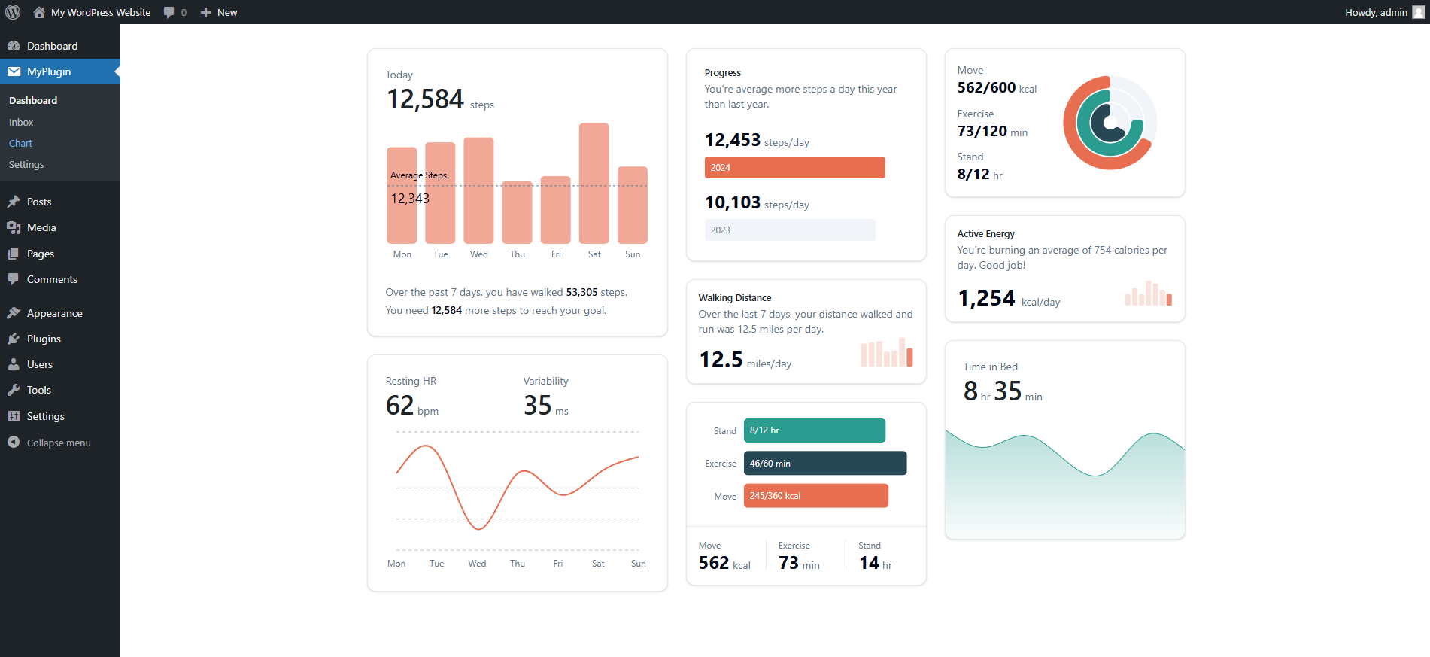Image resolution: width=1430 pixels, height=657 pixels.
Task: Go to the Pages menu
Action: [60, 254]
